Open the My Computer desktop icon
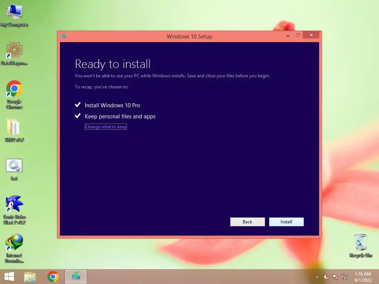Viewport: 379px width, 284px height. 14,15
